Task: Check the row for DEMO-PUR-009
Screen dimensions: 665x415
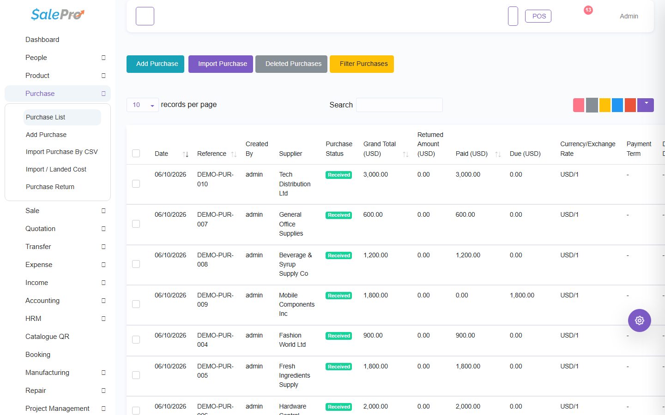Action: point(136,304)
